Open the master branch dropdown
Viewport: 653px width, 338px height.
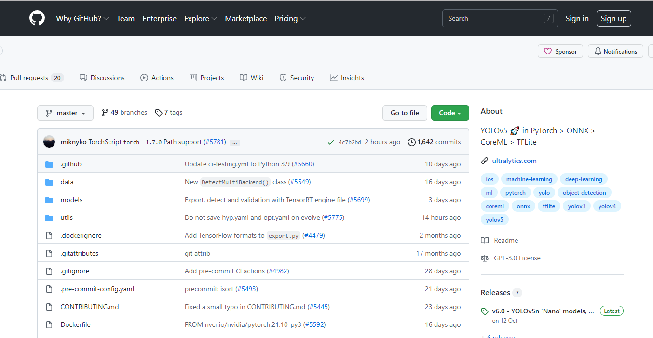[65, 113]
